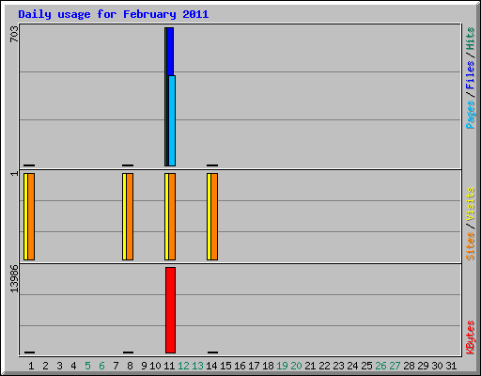Click day 31 on the date axis
This screenshot has width=481, height=376.
coord(451,366)
